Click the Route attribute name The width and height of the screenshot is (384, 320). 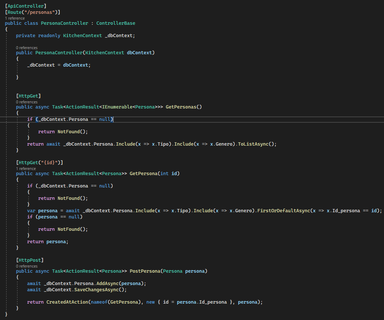pyautogui.click(x=15, y=12)
